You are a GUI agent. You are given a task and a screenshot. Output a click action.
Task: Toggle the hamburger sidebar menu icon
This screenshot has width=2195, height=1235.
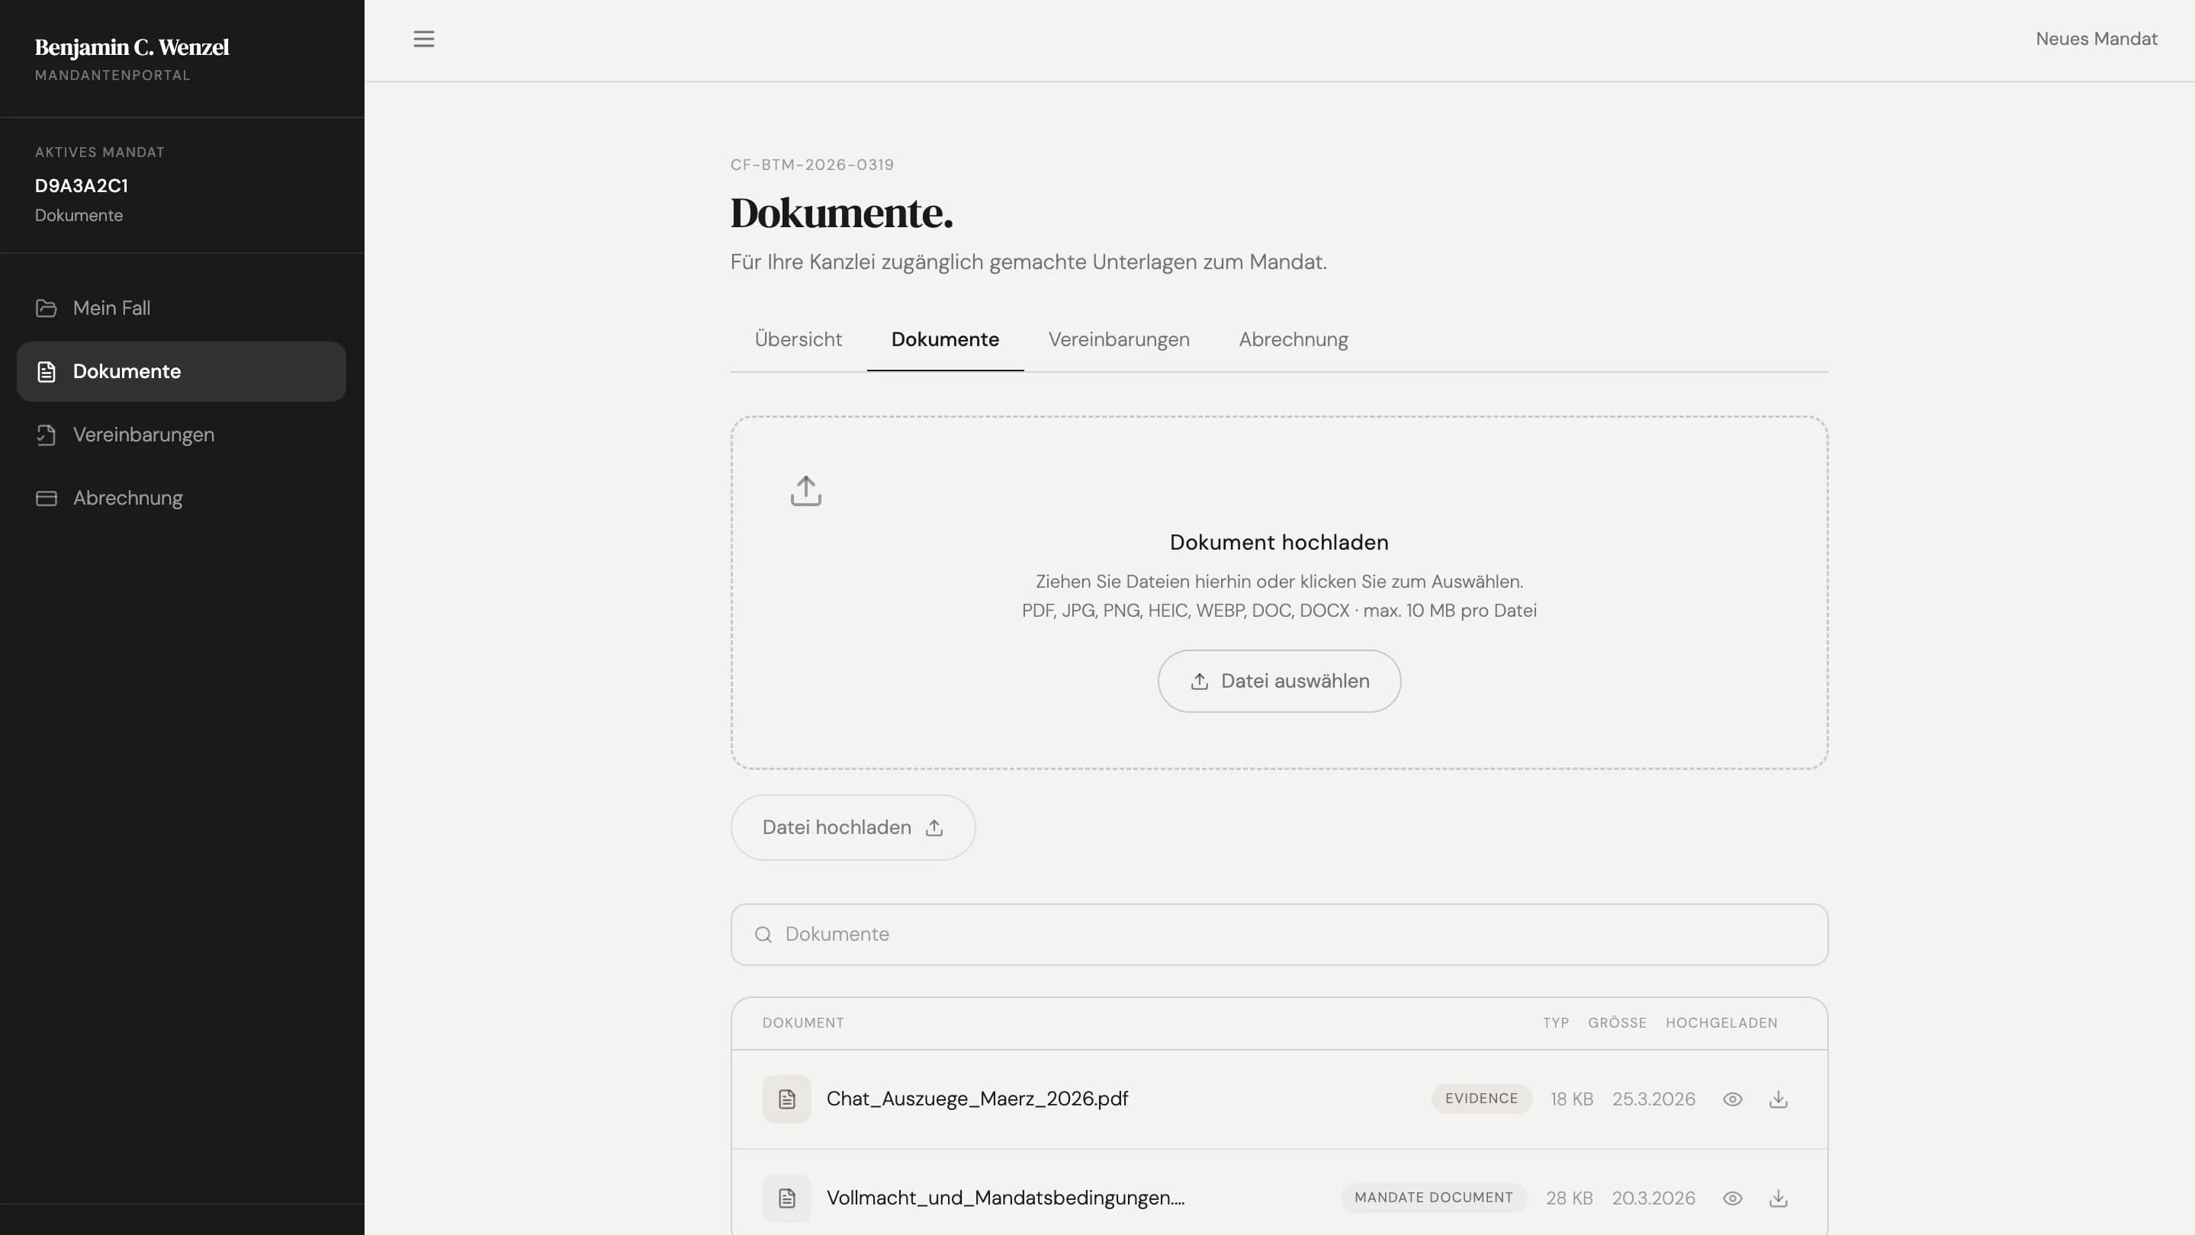pyautogui.click(x=423, y=39)
